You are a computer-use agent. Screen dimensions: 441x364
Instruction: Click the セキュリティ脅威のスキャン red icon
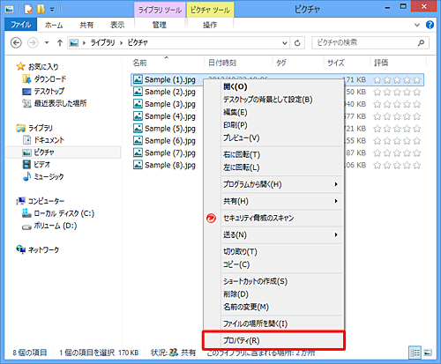tap(211, 218)
